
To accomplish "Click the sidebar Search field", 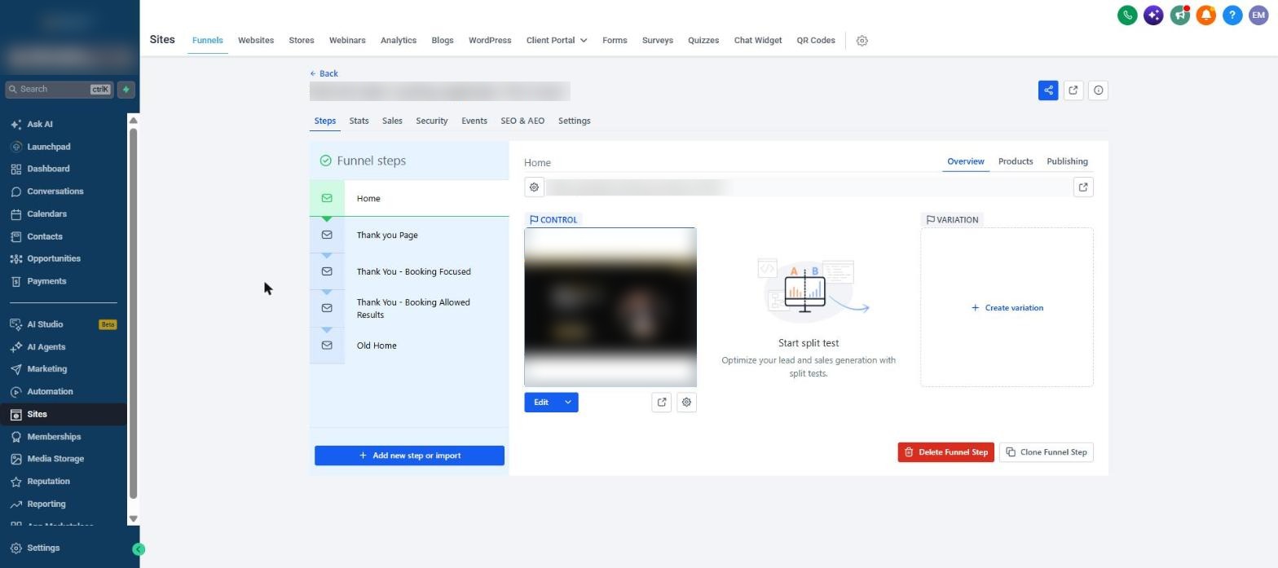I will (59, 90).
